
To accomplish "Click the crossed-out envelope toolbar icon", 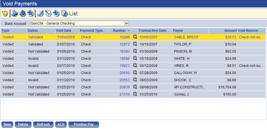I will point(48,14).
